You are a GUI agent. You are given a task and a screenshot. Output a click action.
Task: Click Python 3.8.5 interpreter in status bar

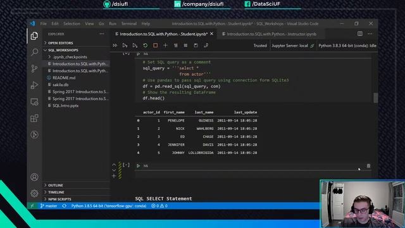coord(109,206)
